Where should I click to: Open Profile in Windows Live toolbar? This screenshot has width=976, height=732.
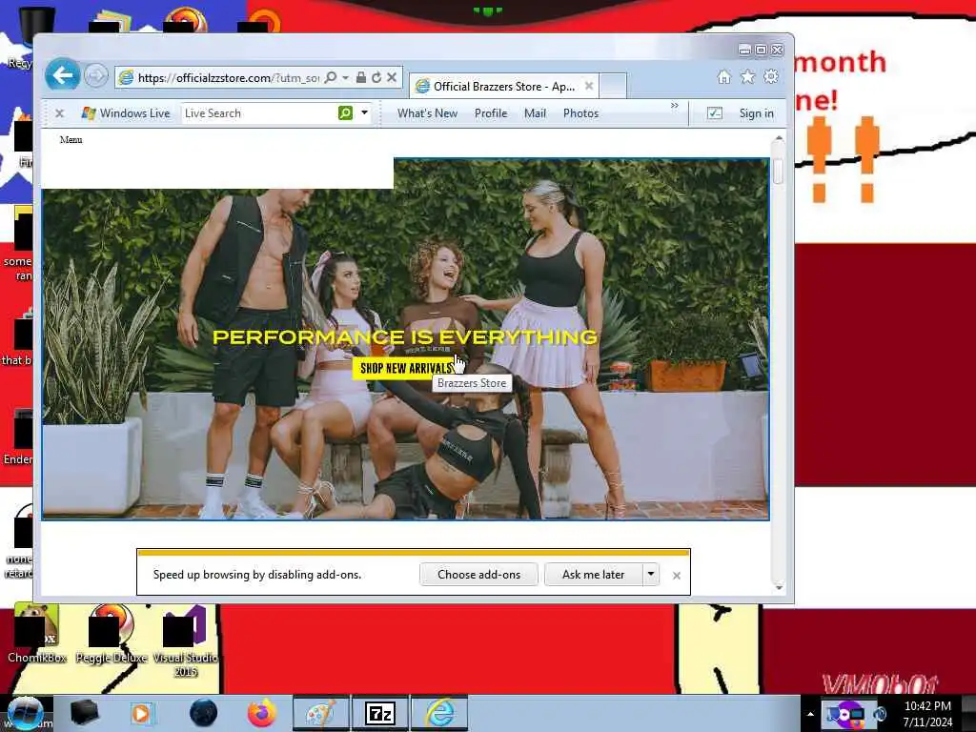(x=491, y=113)
